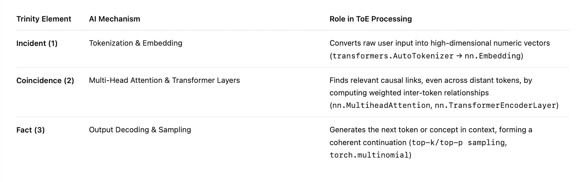Click the AI Mechanism column header
This screenshot has height=182, width=587.
114,19
